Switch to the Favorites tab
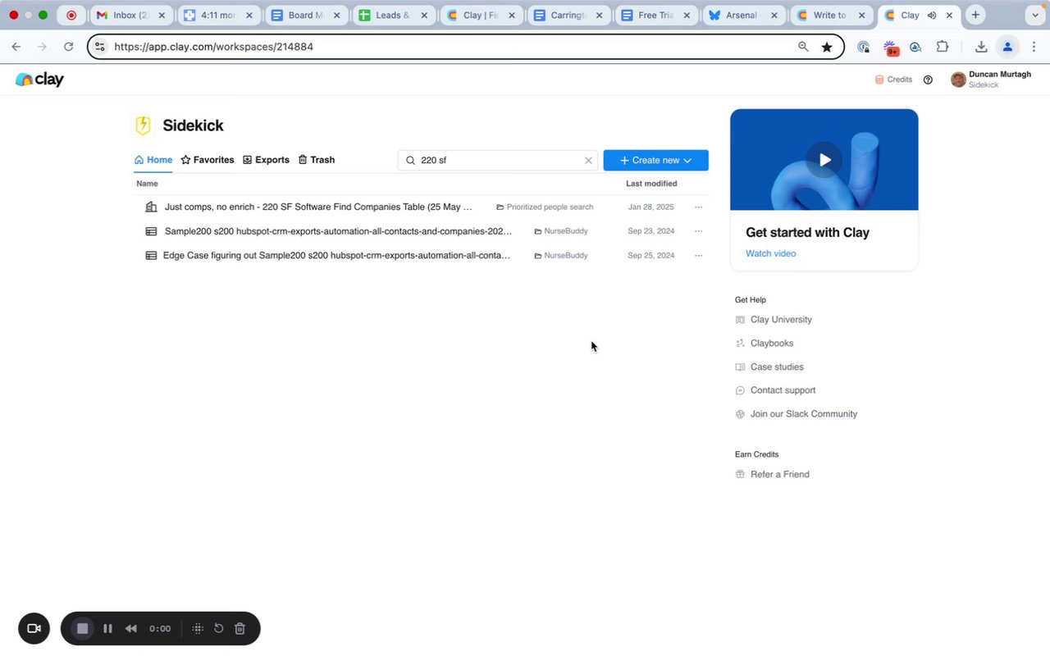The image size is (1050, 656). (208, 160)
